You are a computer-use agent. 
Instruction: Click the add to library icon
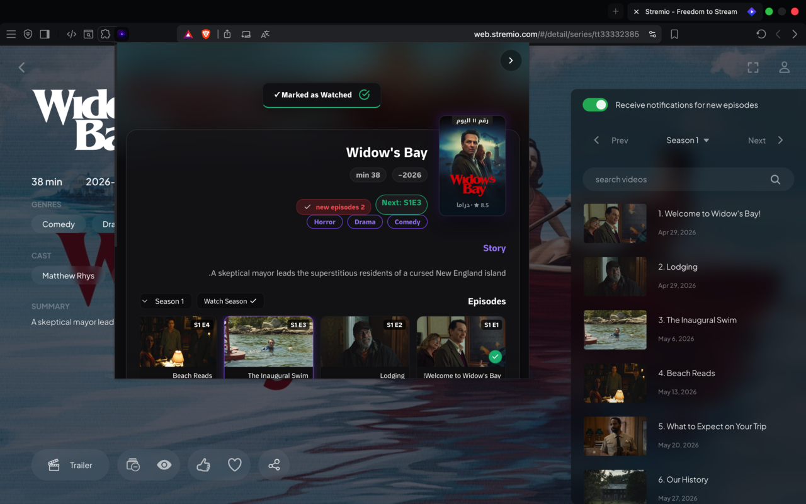pos(133,465)
